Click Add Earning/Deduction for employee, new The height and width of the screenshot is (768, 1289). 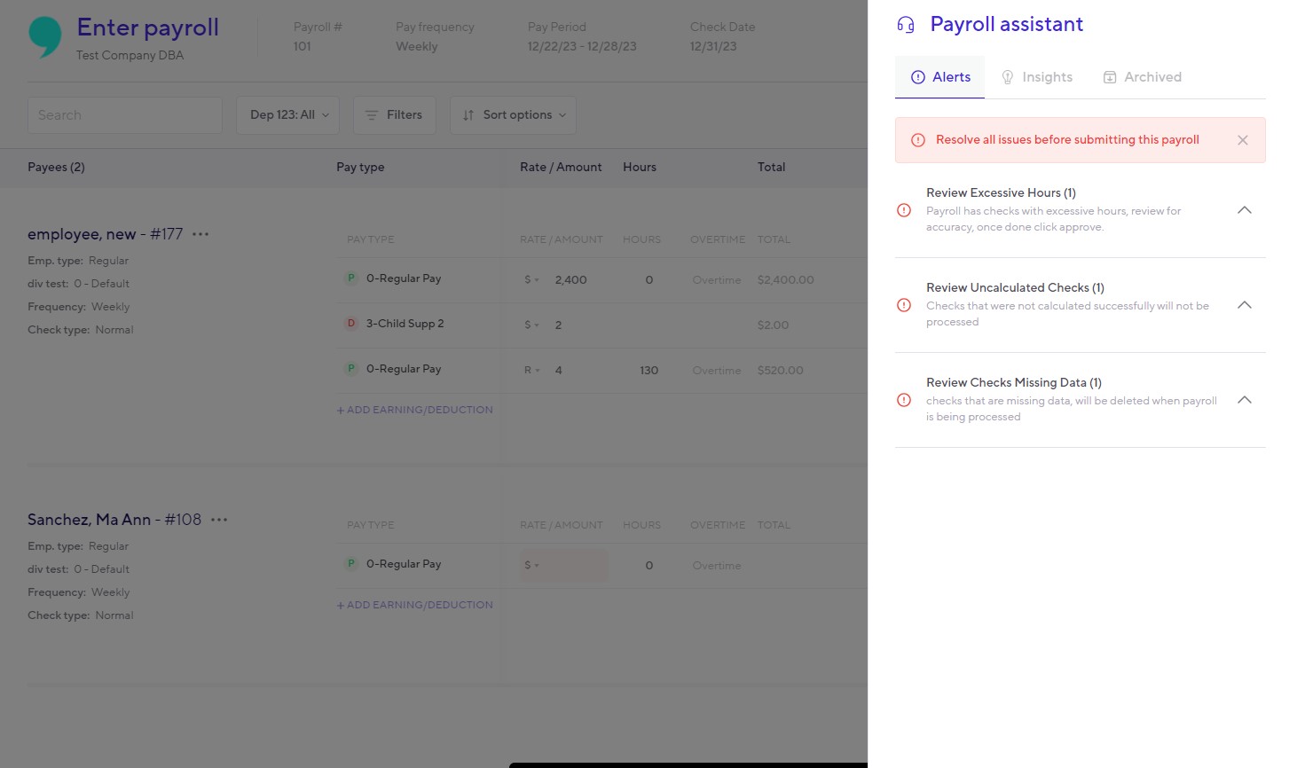pyautogui.click(x=414, y=410)
